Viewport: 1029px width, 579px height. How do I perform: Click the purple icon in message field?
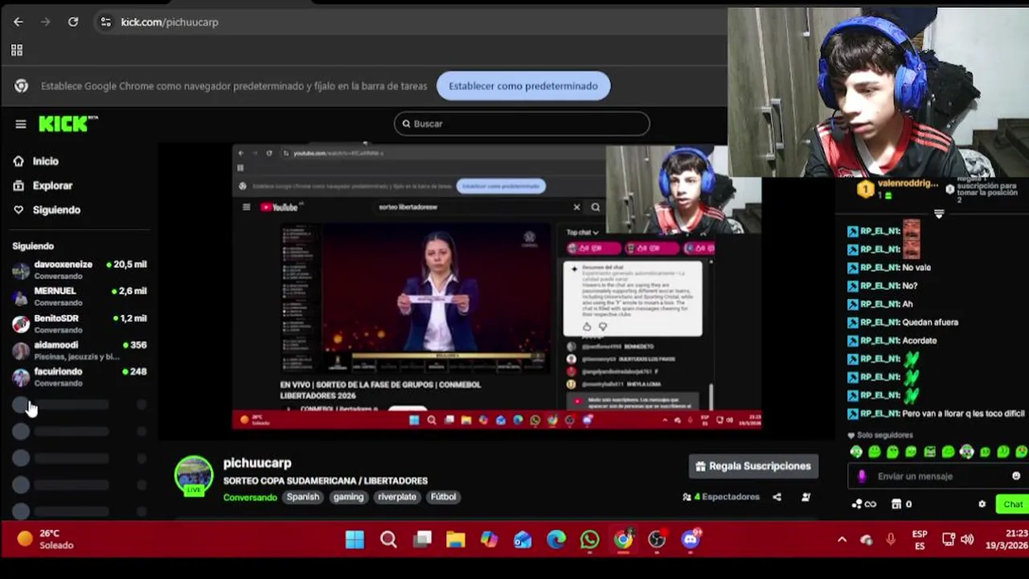[862, 476]
